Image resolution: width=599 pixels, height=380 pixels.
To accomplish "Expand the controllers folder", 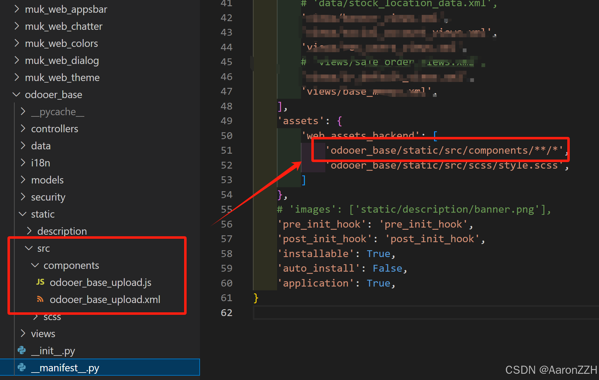I will (54, 129).
